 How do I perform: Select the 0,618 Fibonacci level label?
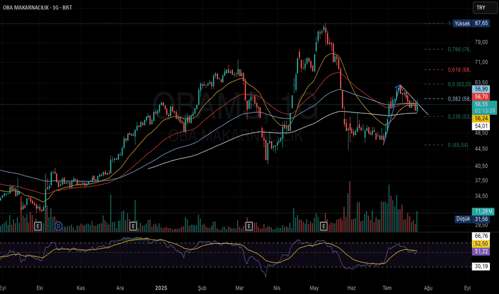point(459,69)
